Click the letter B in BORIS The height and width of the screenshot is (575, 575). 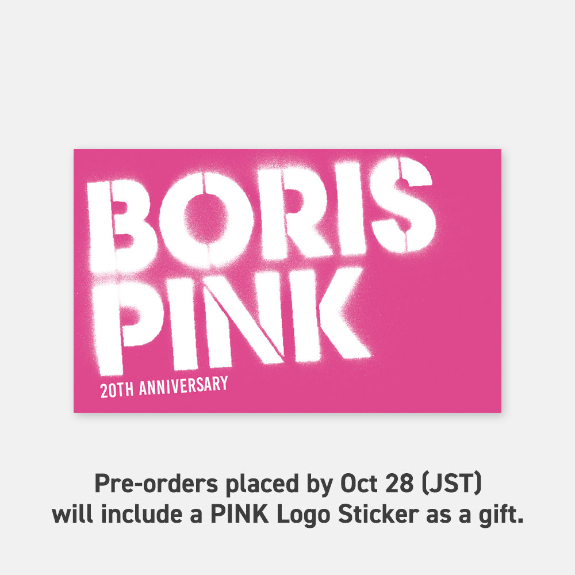(x=123, y=225)
